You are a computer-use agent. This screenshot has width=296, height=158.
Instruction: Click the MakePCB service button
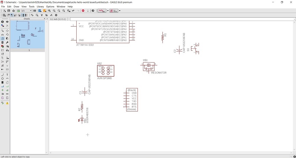click(114, 11)
